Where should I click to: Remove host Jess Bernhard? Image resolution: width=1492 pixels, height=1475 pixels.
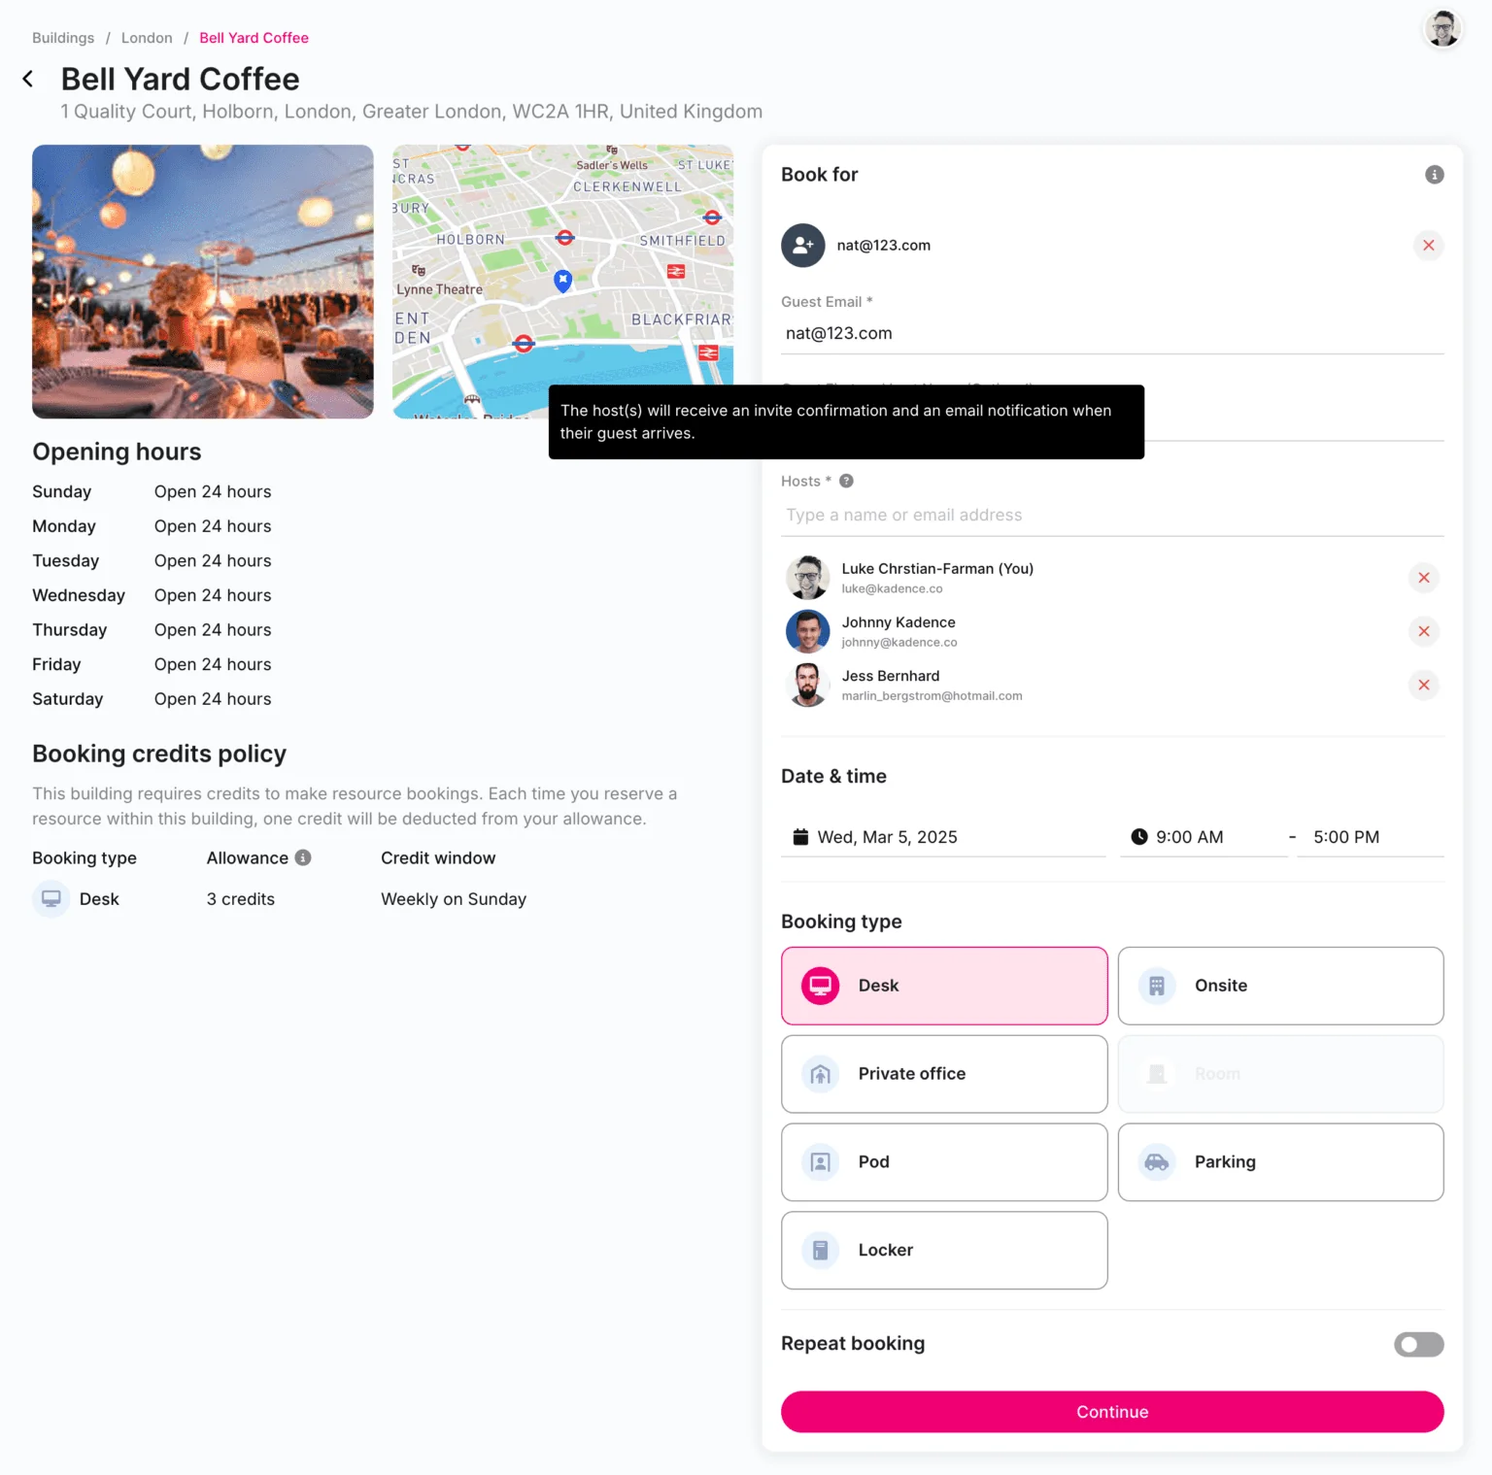click(x=1423, y=685)
